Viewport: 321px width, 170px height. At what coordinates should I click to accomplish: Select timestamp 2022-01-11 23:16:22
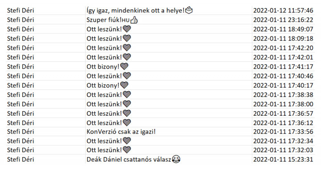tap(283, 20)
